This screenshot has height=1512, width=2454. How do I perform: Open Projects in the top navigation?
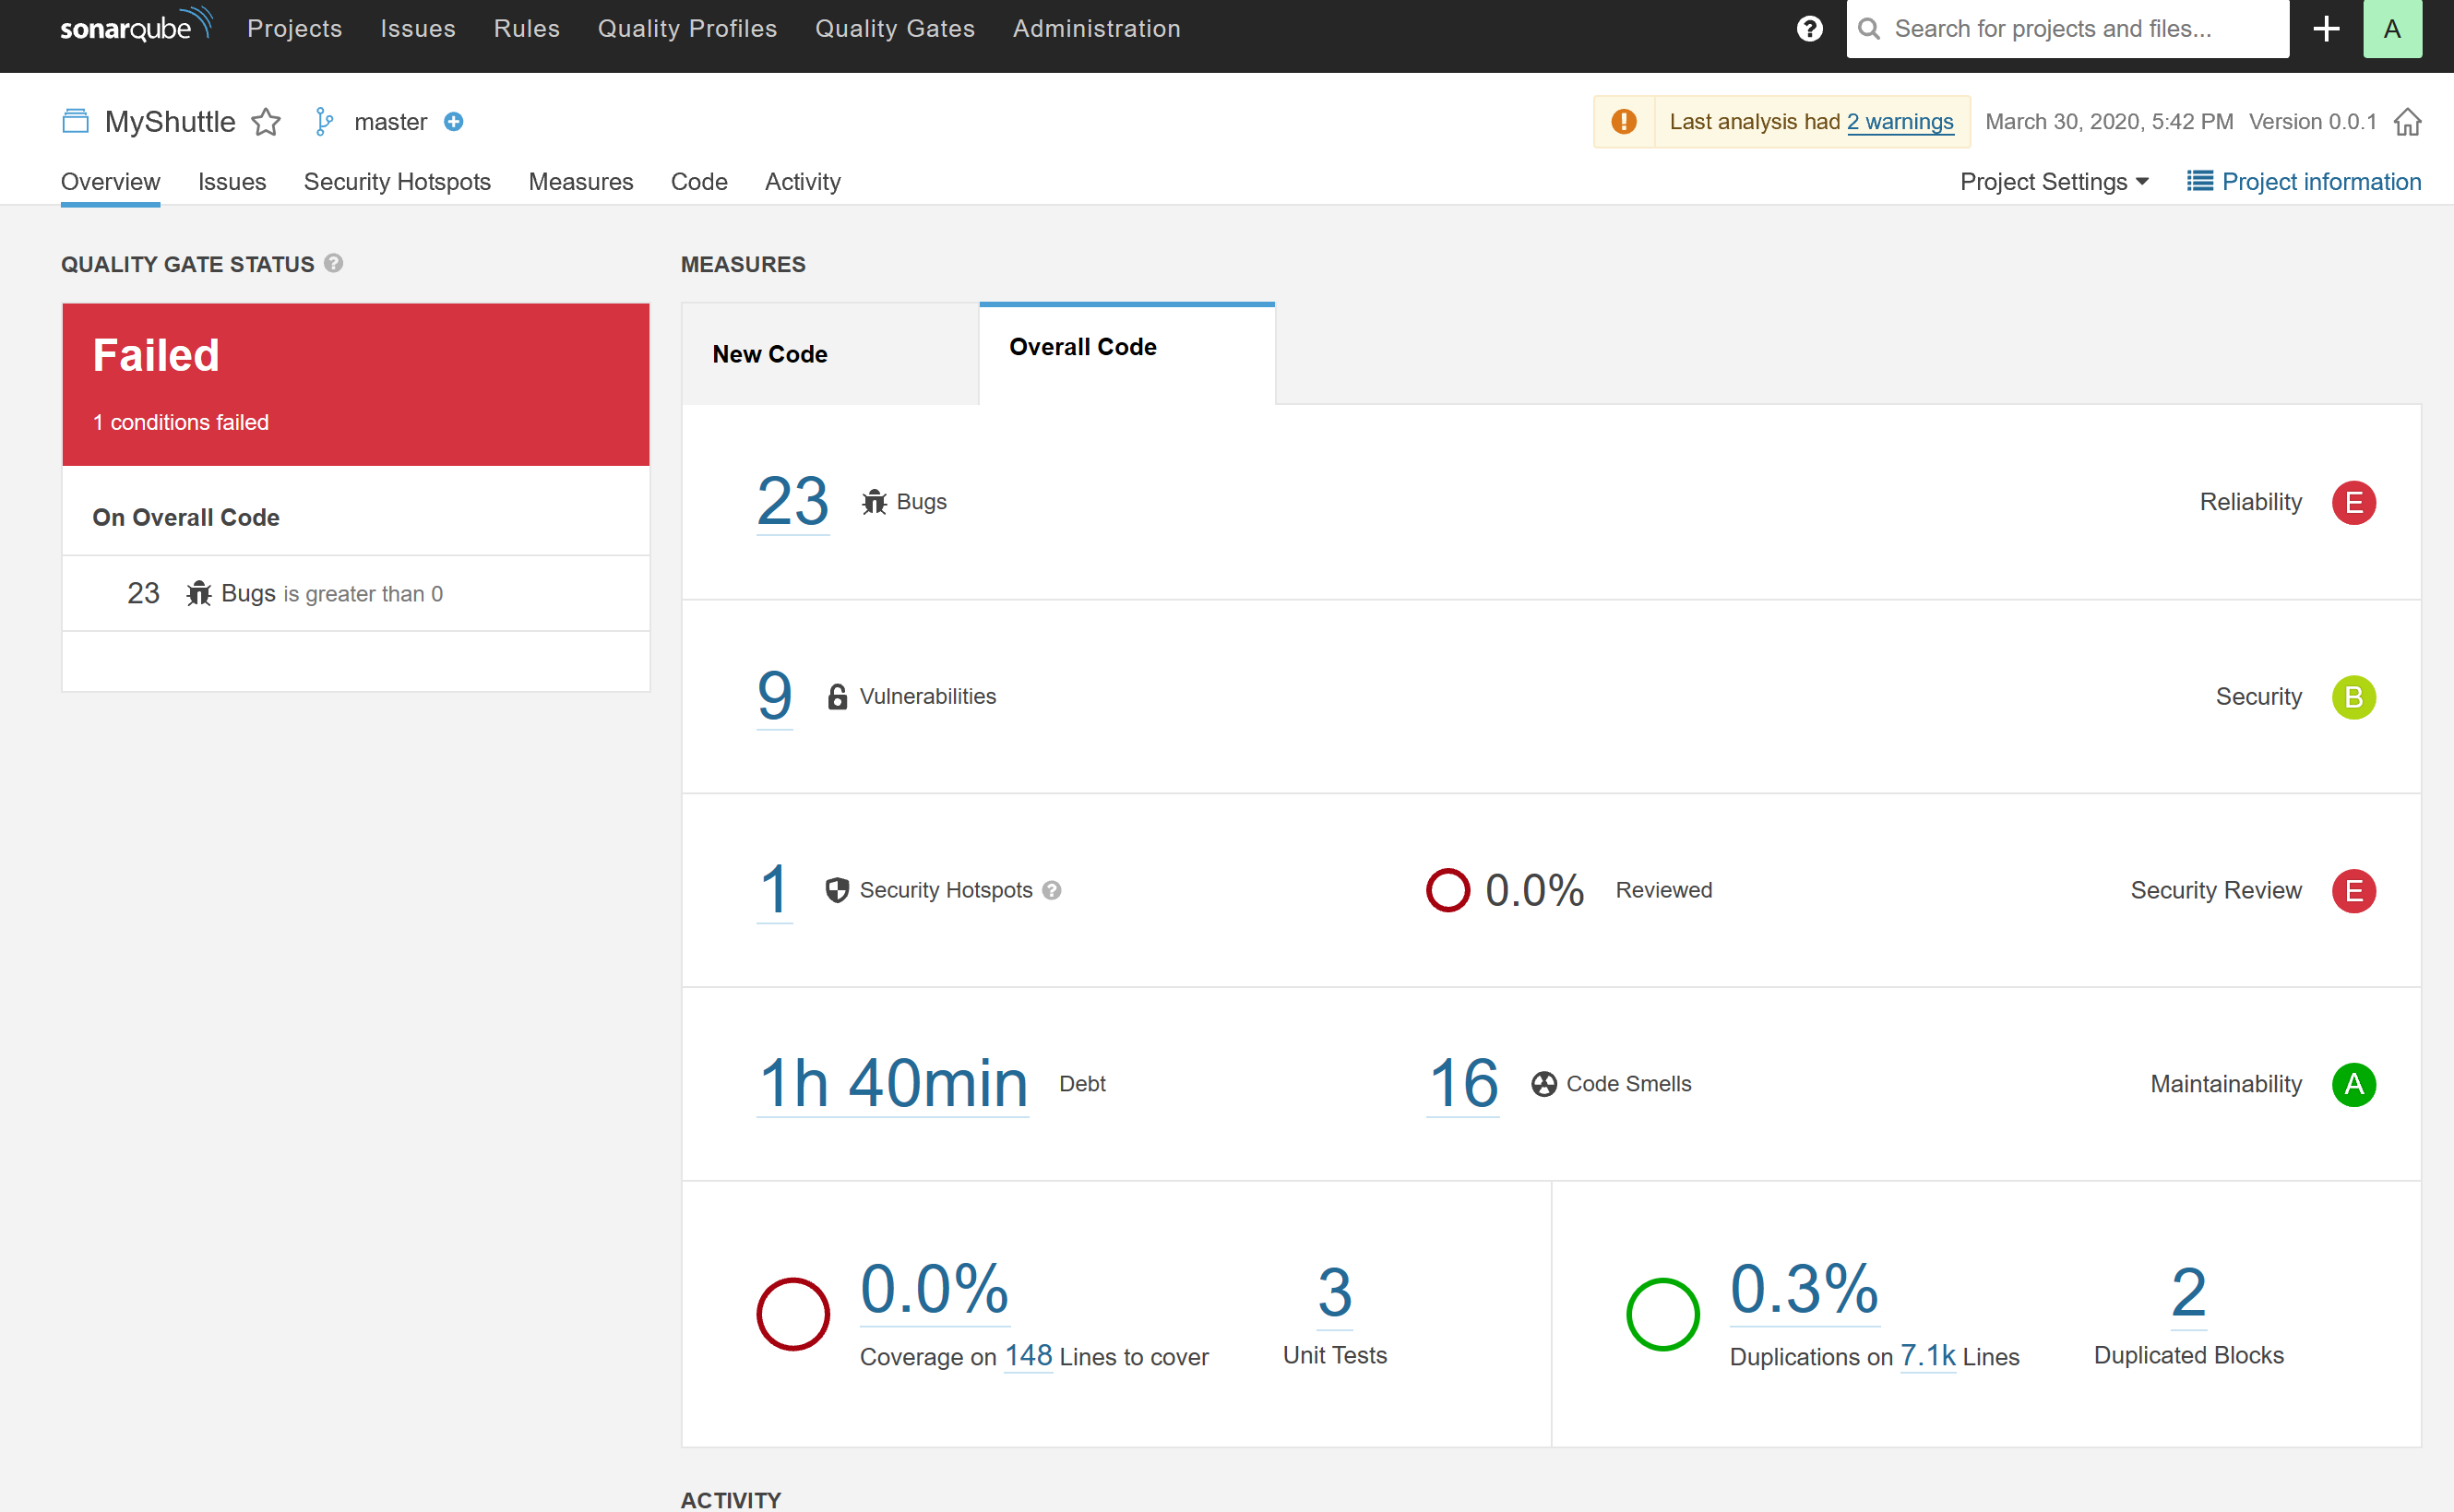295,29
